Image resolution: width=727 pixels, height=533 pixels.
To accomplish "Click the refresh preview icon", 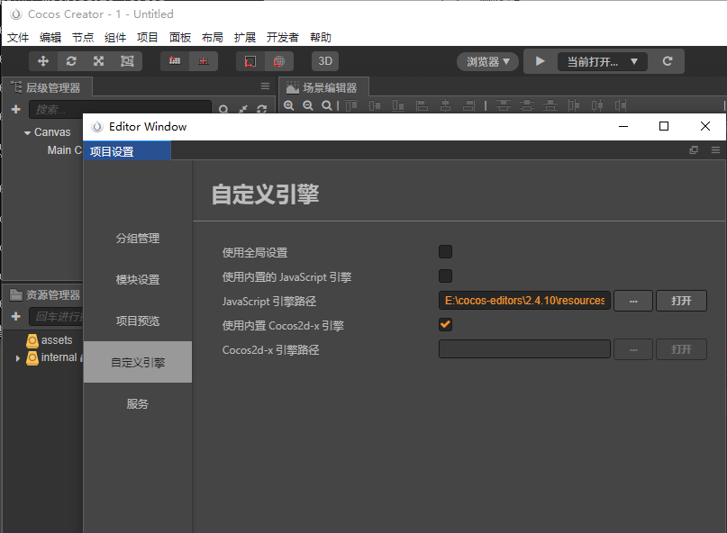I will (x=668, y=61).
